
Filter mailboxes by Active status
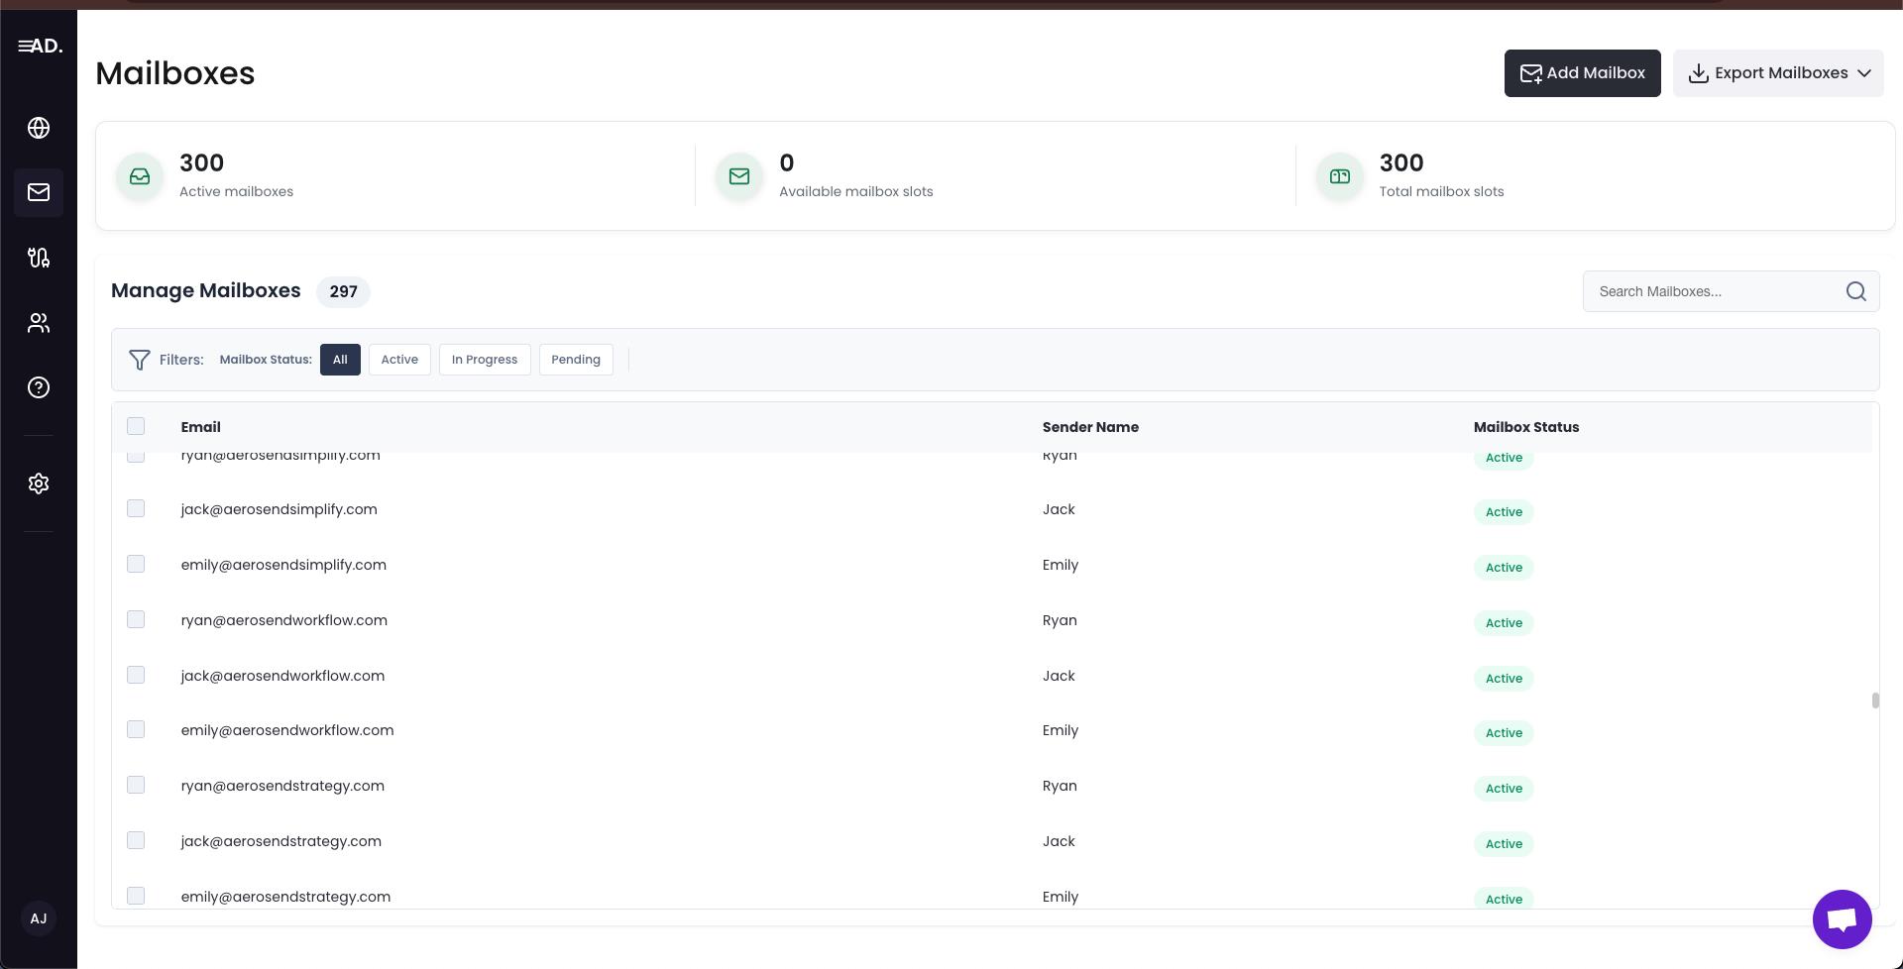(x=399, y=360)
